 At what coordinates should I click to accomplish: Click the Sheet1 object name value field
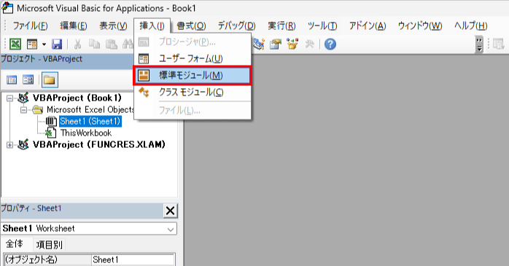pyautogui.click(x=133, y=259)
